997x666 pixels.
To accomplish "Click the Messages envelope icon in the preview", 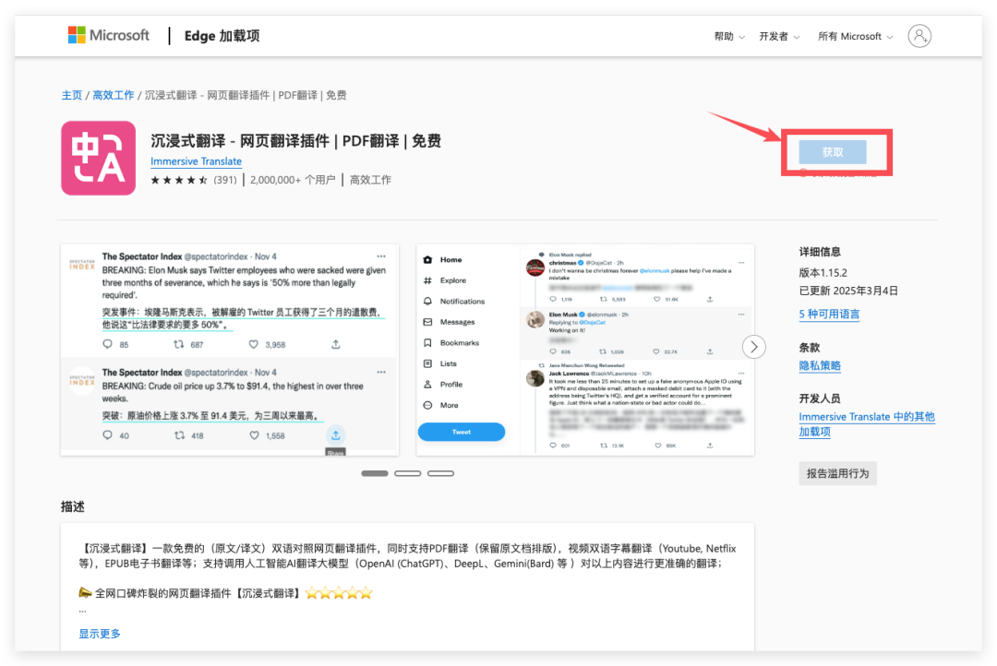I will click(426, 322).
